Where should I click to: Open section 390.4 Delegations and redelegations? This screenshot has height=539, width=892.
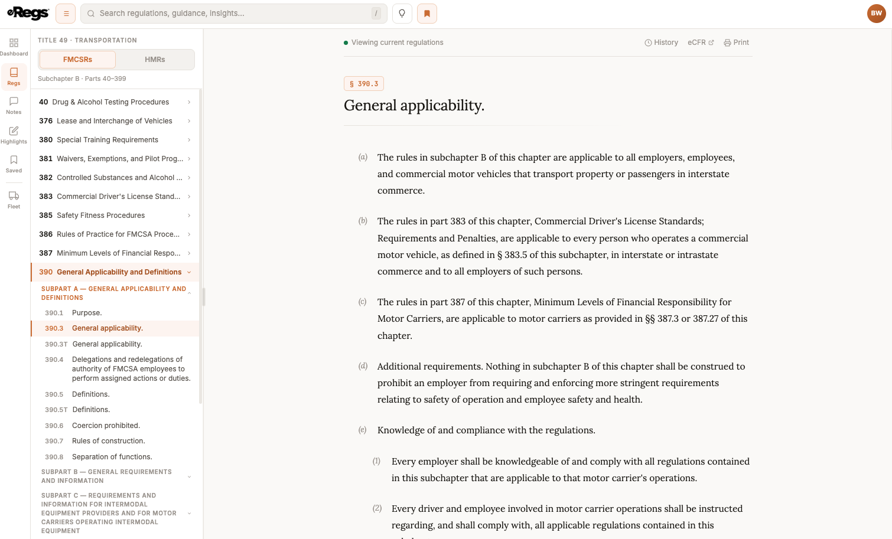coord(115,369)
